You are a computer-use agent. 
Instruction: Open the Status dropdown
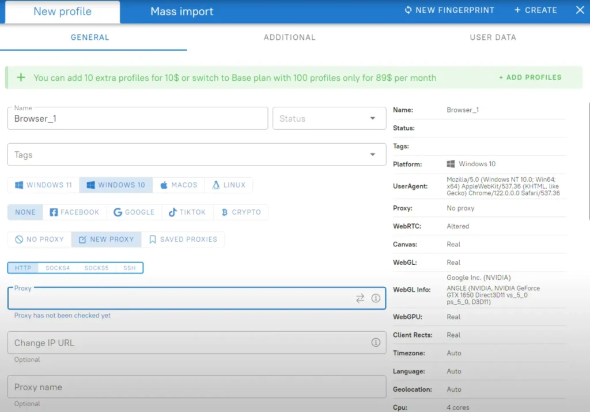(x=329, y=118)
